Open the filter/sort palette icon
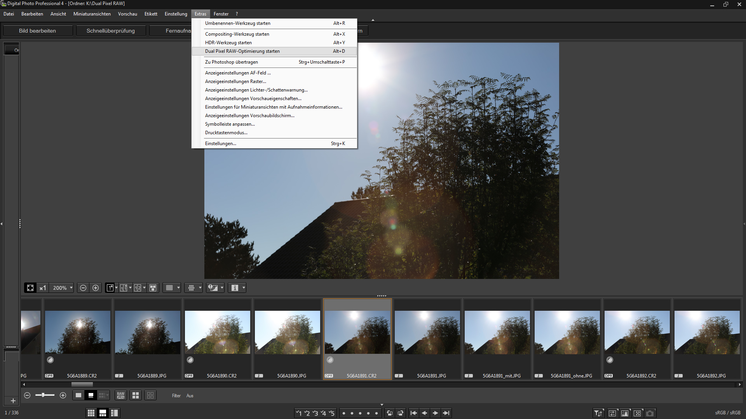Image resolution: width=746 pixels, height=419 pixels. click(x=598, y=413)
